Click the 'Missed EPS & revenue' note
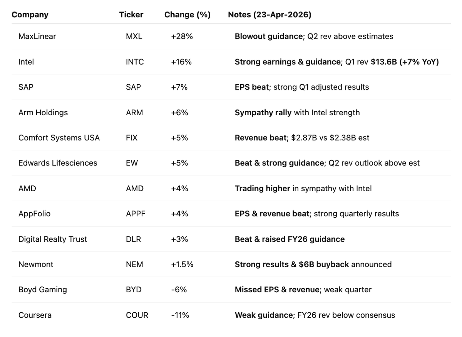The width and height of the screenshot is (462, 337). [x=277, y=290]
